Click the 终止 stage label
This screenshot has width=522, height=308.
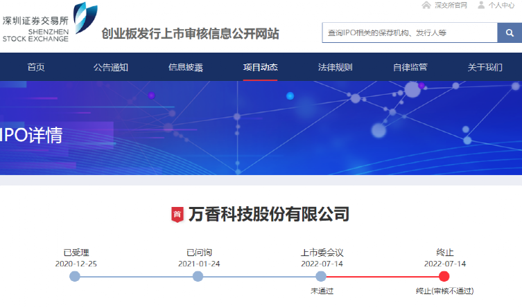pyautogui.click(x=445, y=253)
